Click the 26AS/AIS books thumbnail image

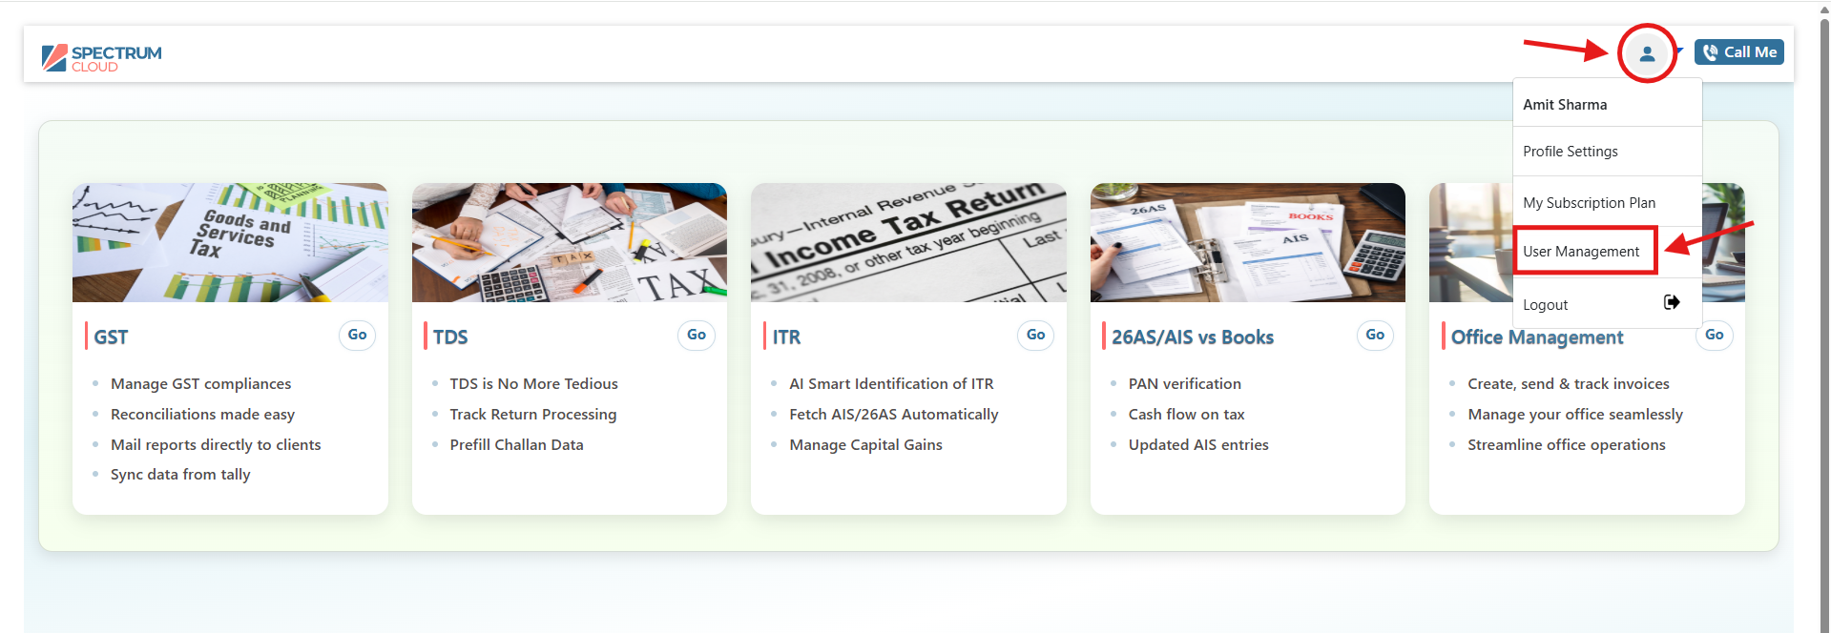(1247, 242)
